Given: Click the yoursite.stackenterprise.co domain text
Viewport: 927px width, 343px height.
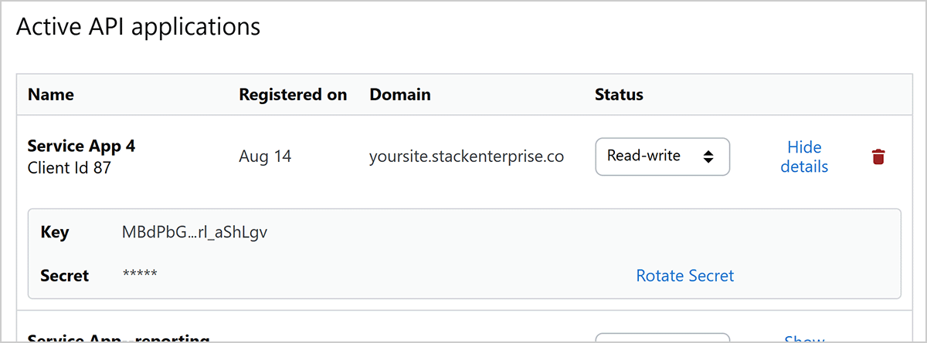Looking at the screenshot, I should (x=467, y=156).
